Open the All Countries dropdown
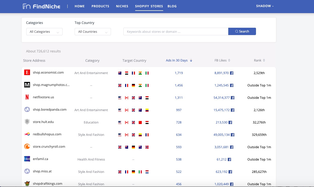The width and height of the screenshot is (314, 187). (x=93, y=32)
